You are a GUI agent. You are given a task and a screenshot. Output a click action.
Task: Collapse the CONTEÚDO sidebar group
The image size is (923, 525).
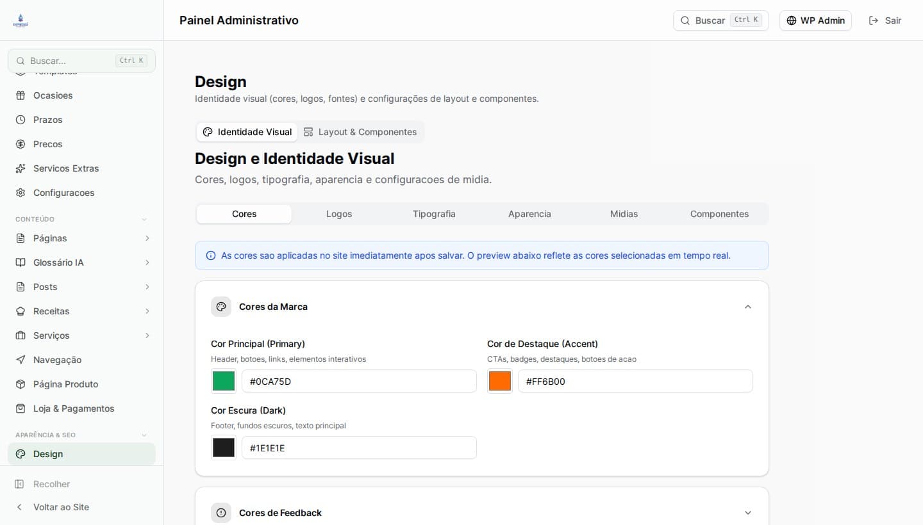coord(144,219)
